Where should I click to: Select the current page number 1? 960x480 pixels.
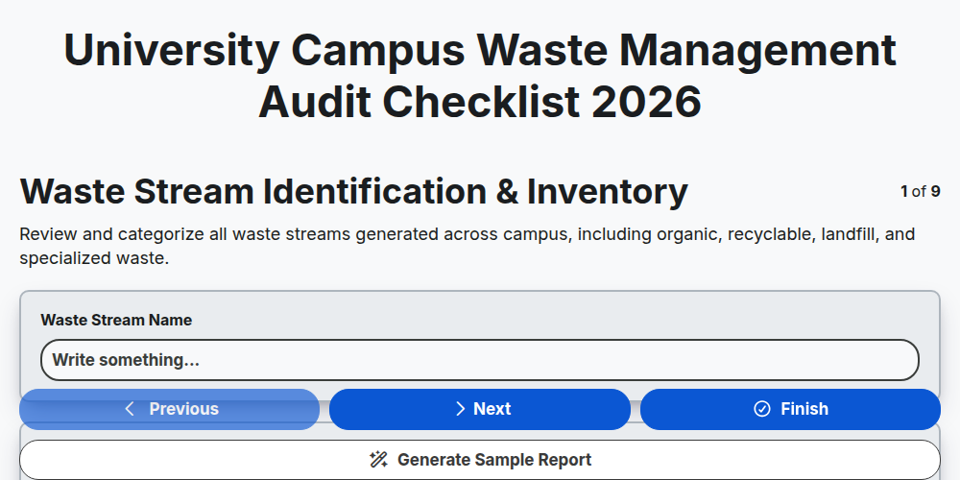[x=904, y=192]
